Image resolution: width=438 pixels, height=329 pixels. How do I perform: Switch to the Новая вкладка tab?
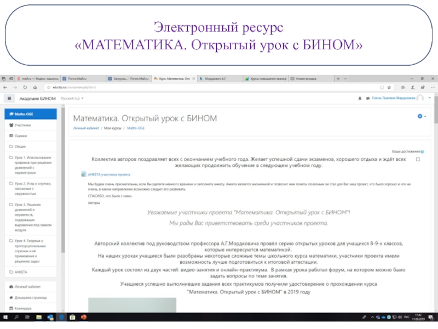(x=311, y=79)
